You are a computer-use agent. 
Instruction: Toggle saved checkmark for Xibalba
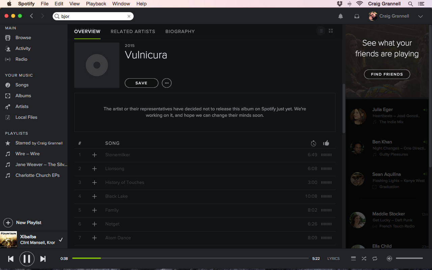coord(61,240)
